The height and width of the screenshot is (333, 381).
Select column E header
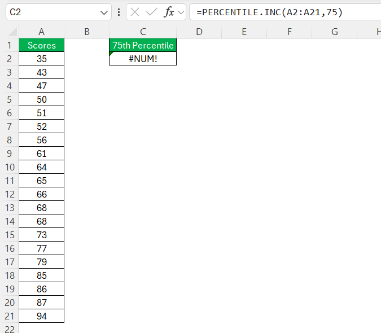click(244, 32)
